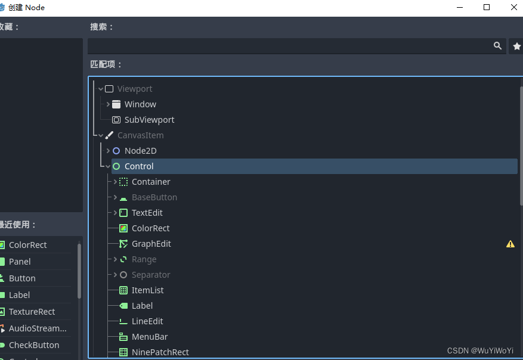Select Label in the matches tree
Viewport: 523px width, 360px height.
point(142,306)
